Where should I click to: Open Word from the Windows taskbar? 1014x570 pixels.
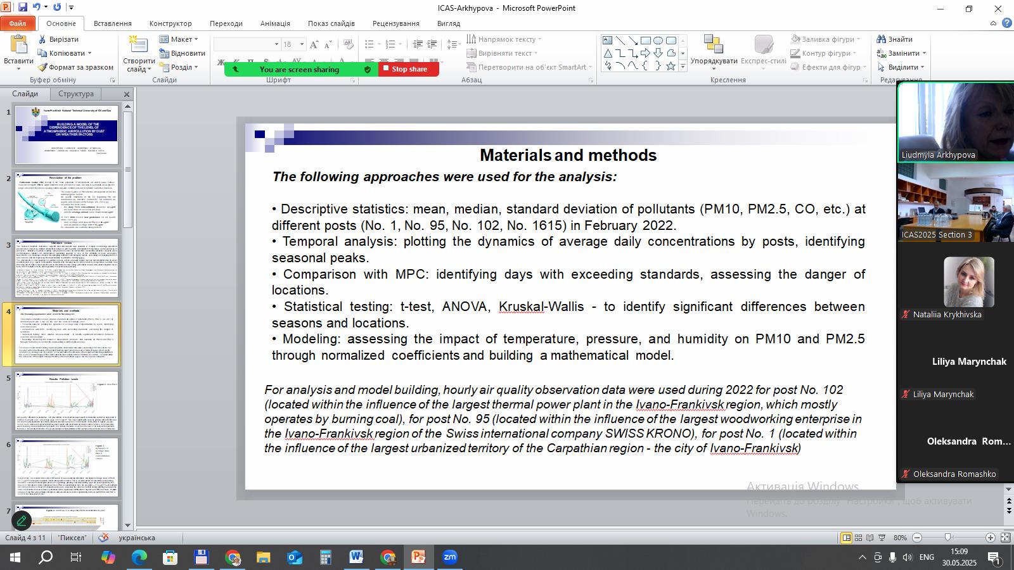(356, 557)
